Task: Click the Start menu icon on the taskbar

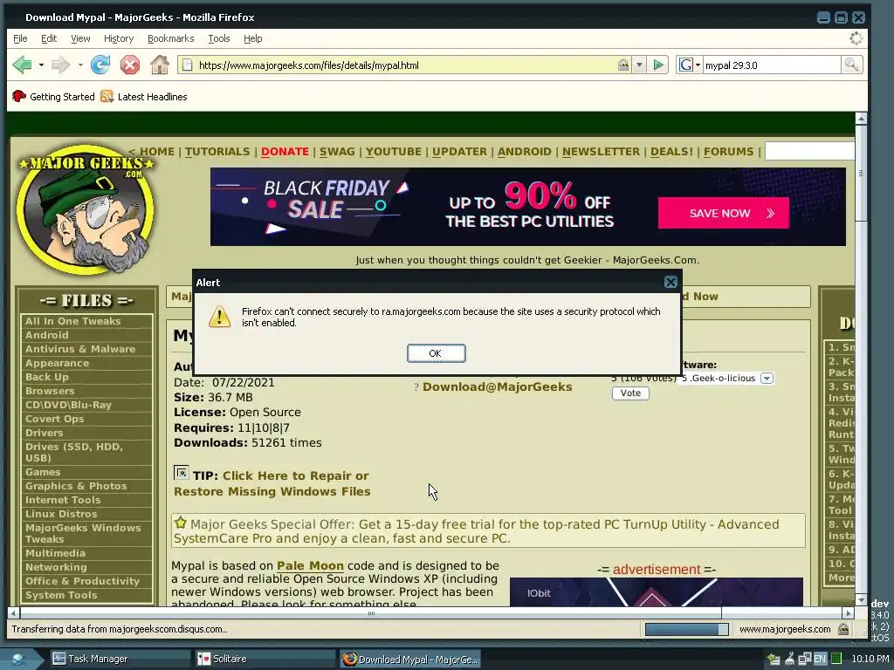Action: click(x=18, y=659)
